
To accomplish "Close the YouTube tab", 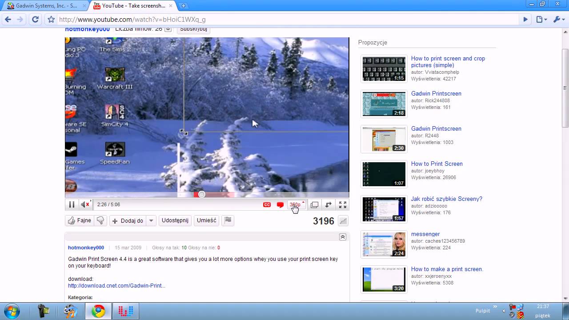I will point(171,6).
